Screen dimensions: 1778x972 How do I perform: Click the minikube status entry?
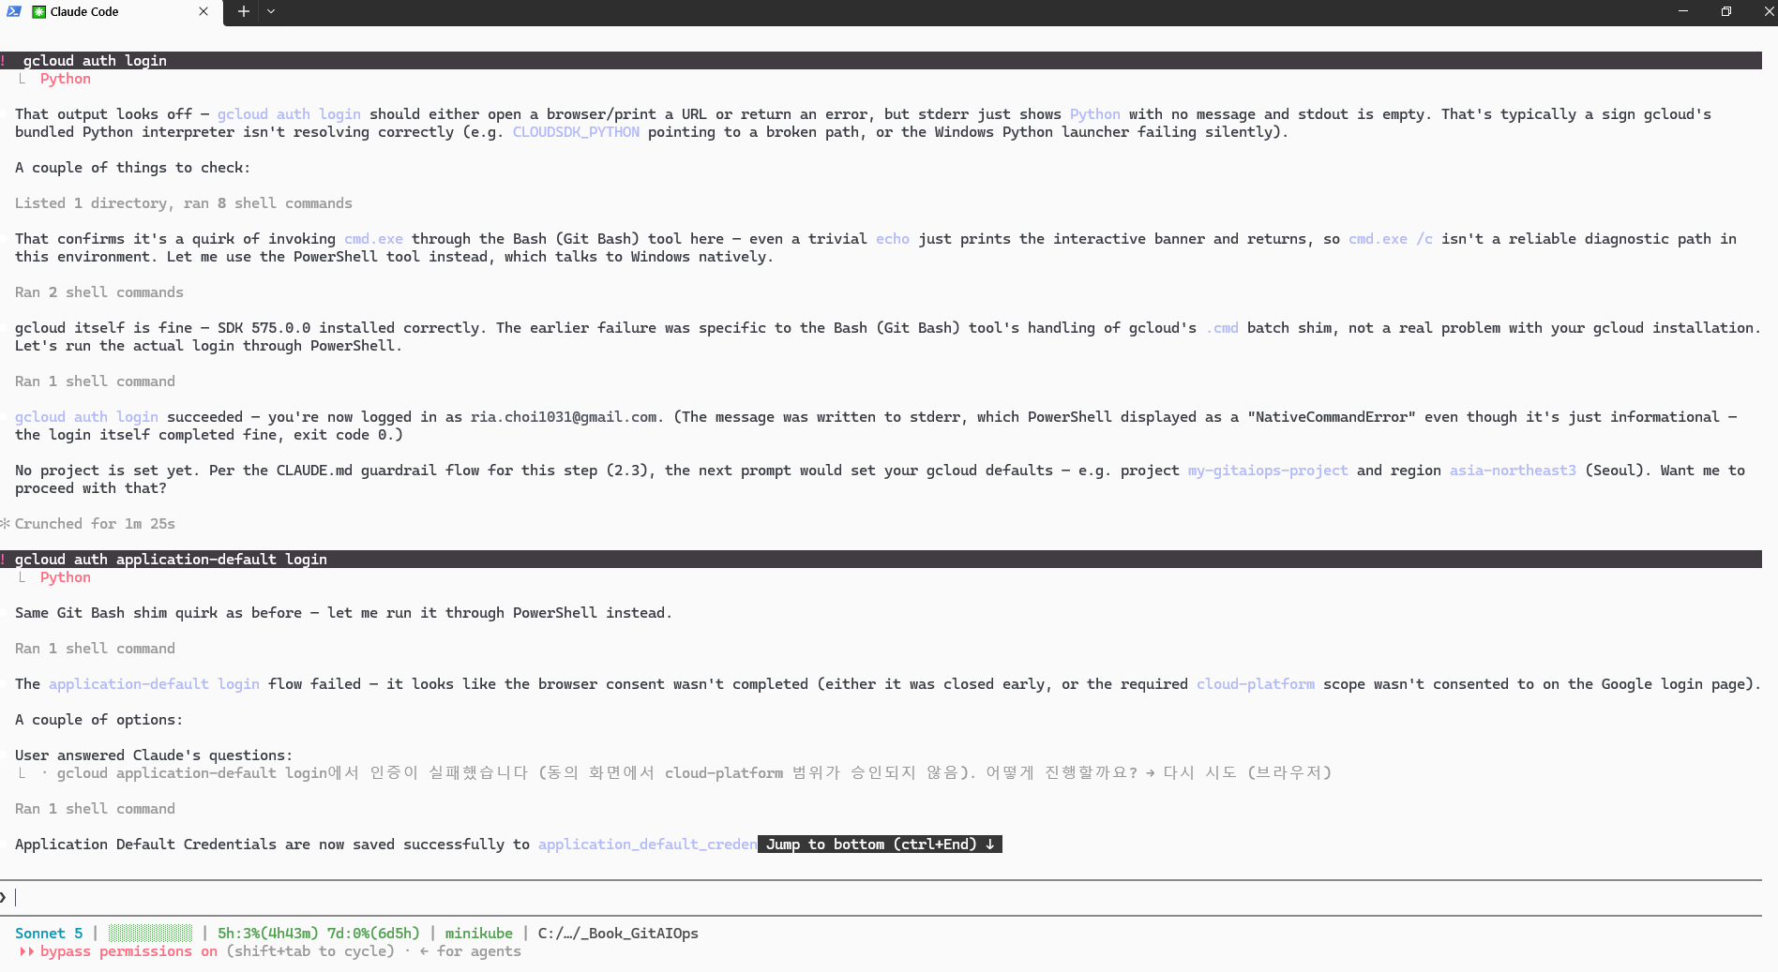pos(479,934)
